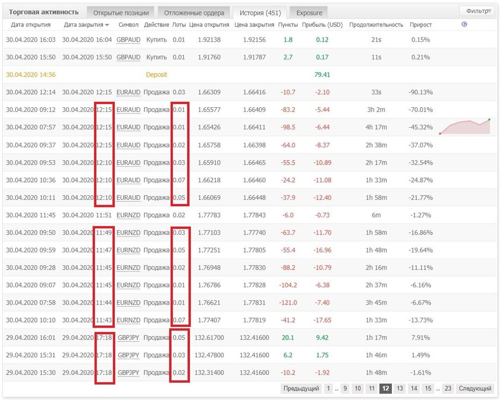Switch to Открытые позиции tab

click(x=121, y=13)
